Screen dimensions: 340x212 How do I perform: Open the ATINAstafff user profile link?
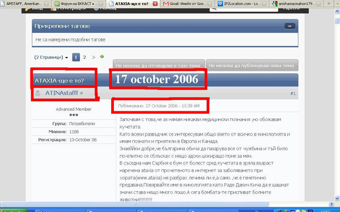62,93
